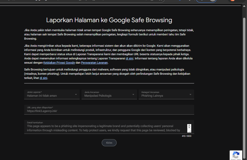247x160 pixels.
Task: Submit the report with Kirim button
Action: click(x=109, y=143)
